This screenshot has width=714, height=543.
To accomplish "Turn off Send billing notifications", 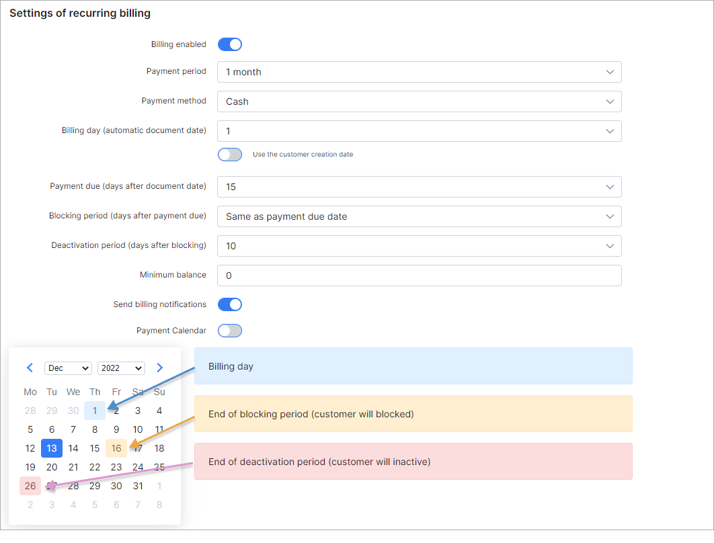I will (229, 304).
